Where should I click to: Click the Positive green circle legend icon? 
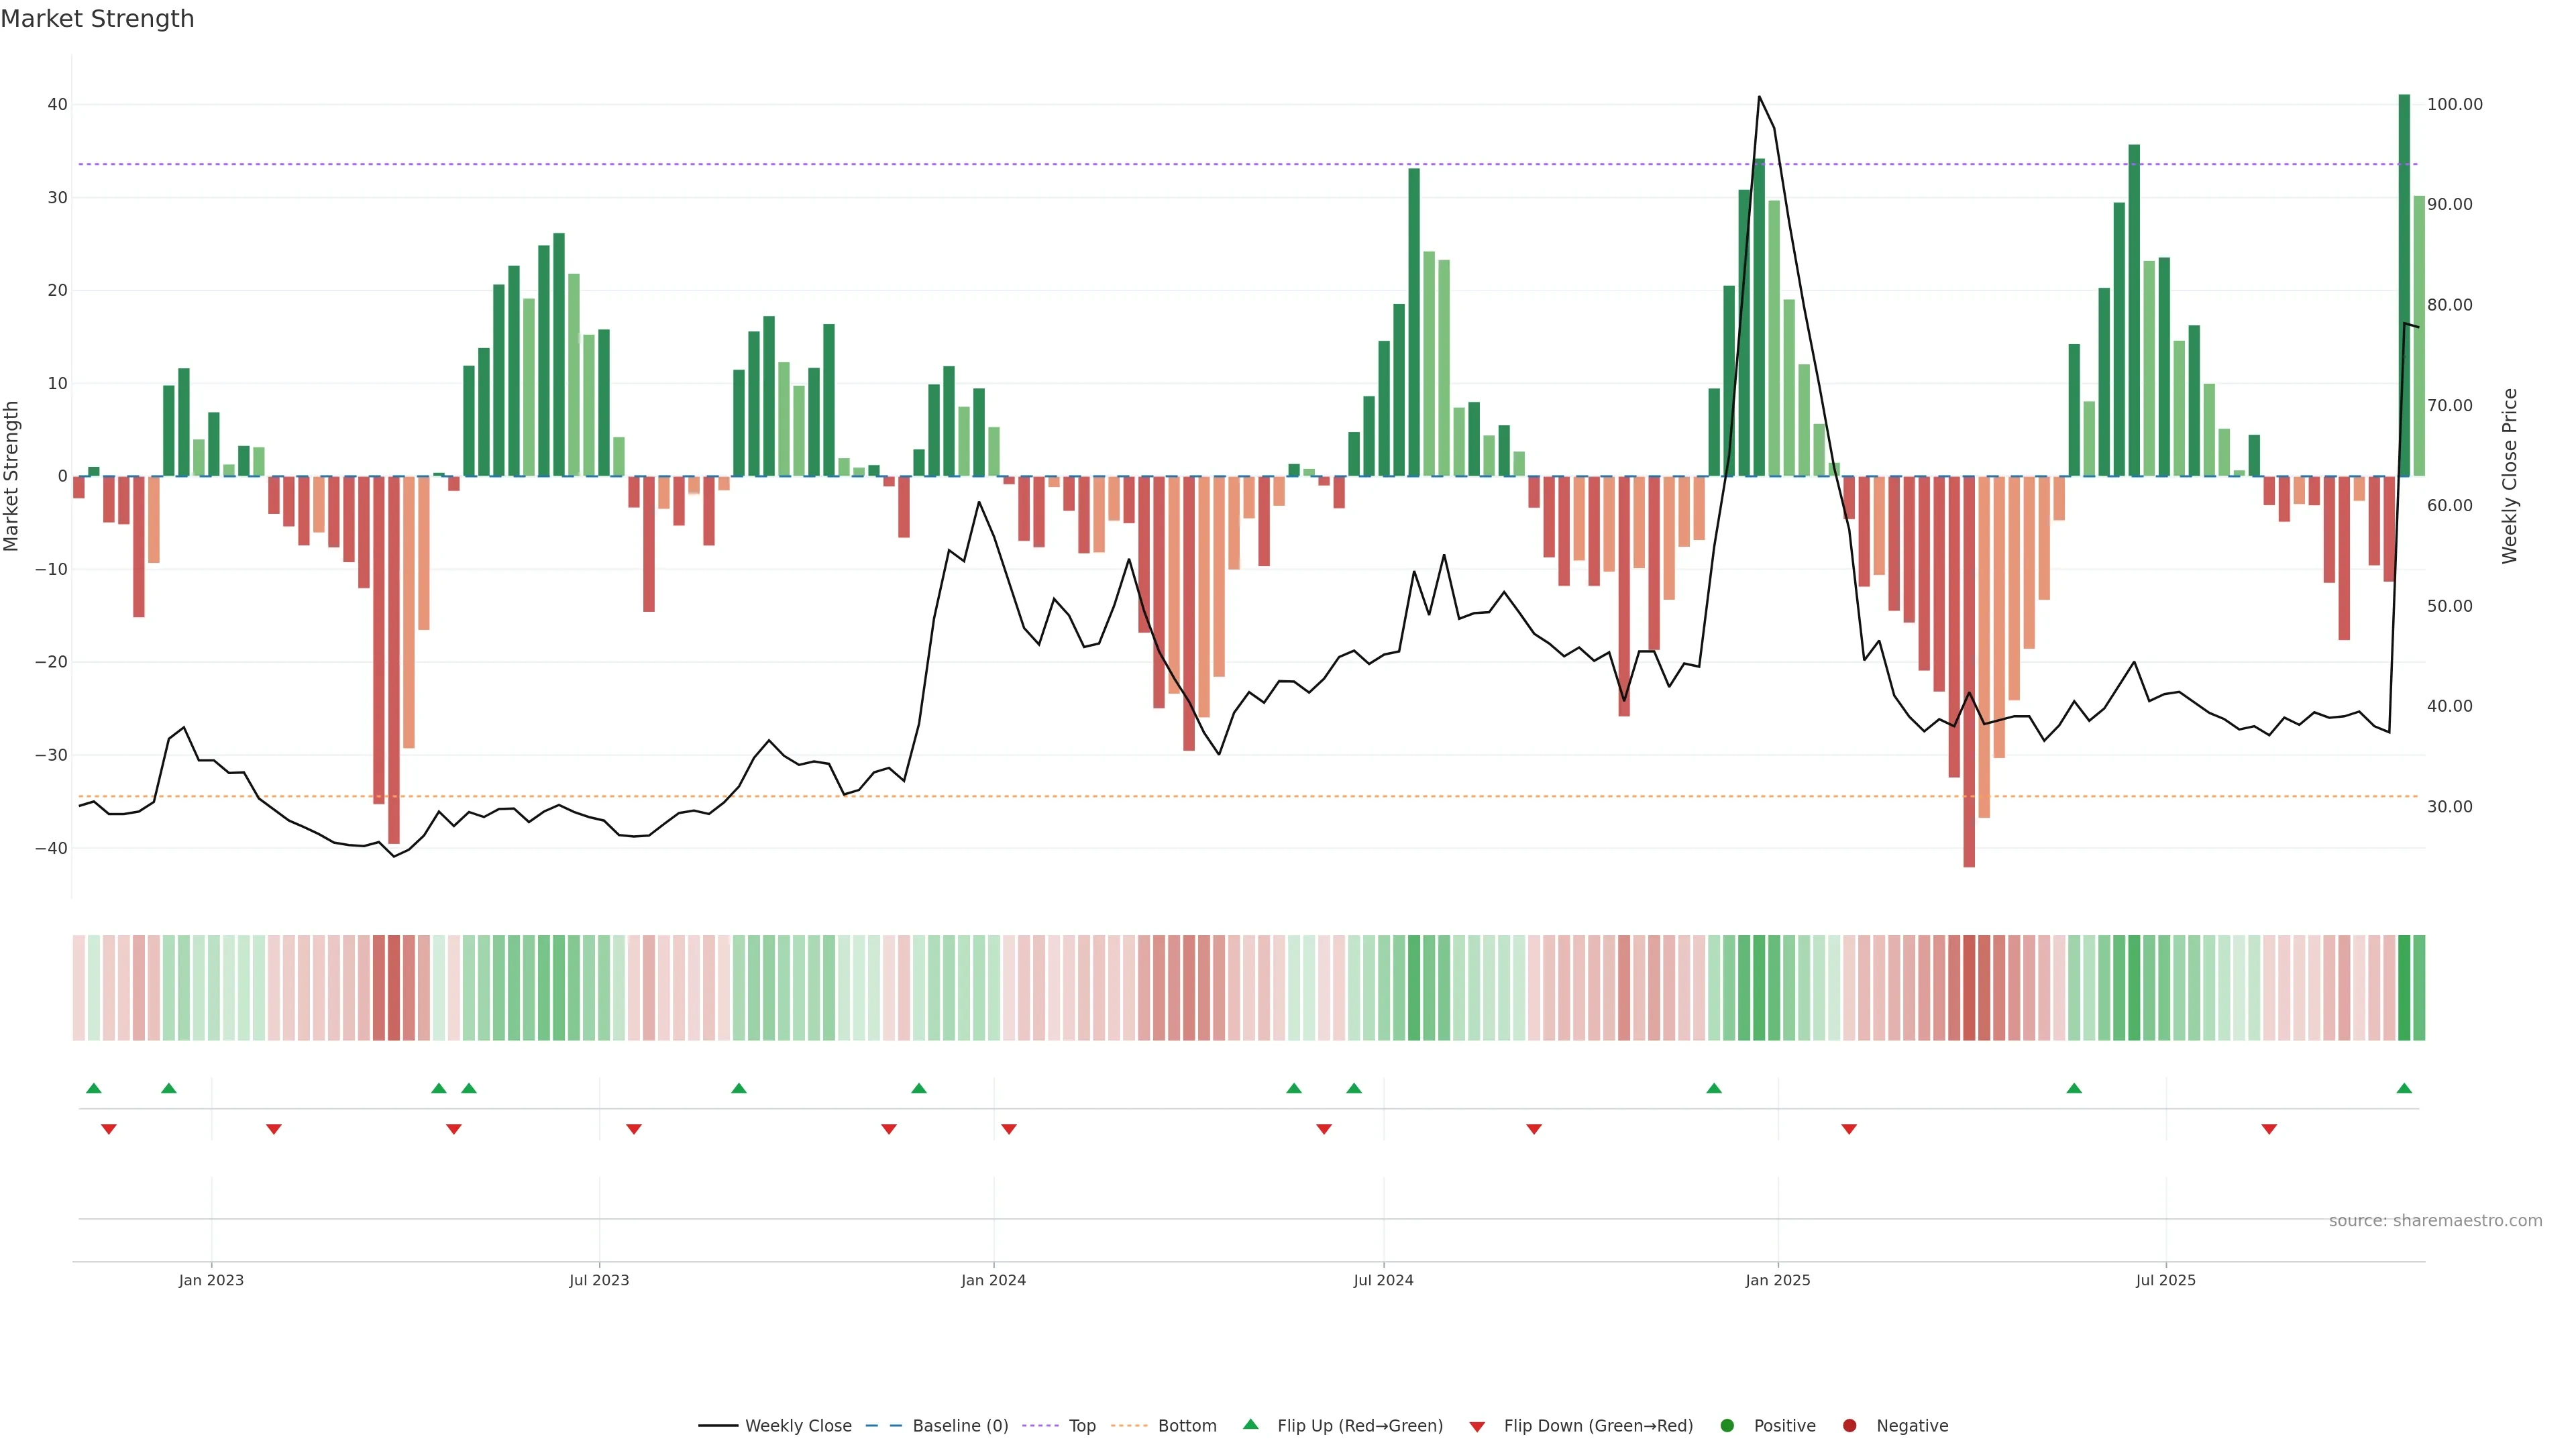tap(1727, 1426)
